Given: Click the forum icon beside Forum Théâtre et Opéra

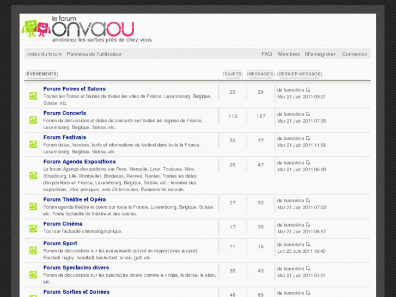Looking at the screenshot, I should pyautogui.click(x=33, y=207).
